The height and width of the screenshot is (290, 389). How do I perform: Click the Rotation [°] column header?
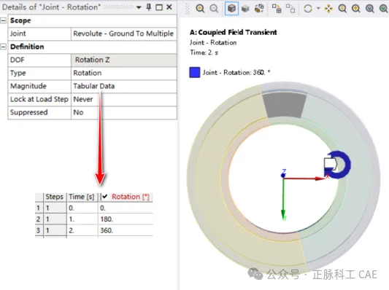131,197
